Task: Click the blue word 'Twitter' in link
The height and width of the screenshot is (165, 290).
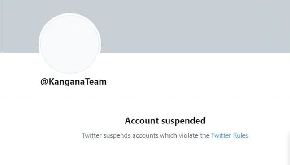Action: tap(221, 135)
